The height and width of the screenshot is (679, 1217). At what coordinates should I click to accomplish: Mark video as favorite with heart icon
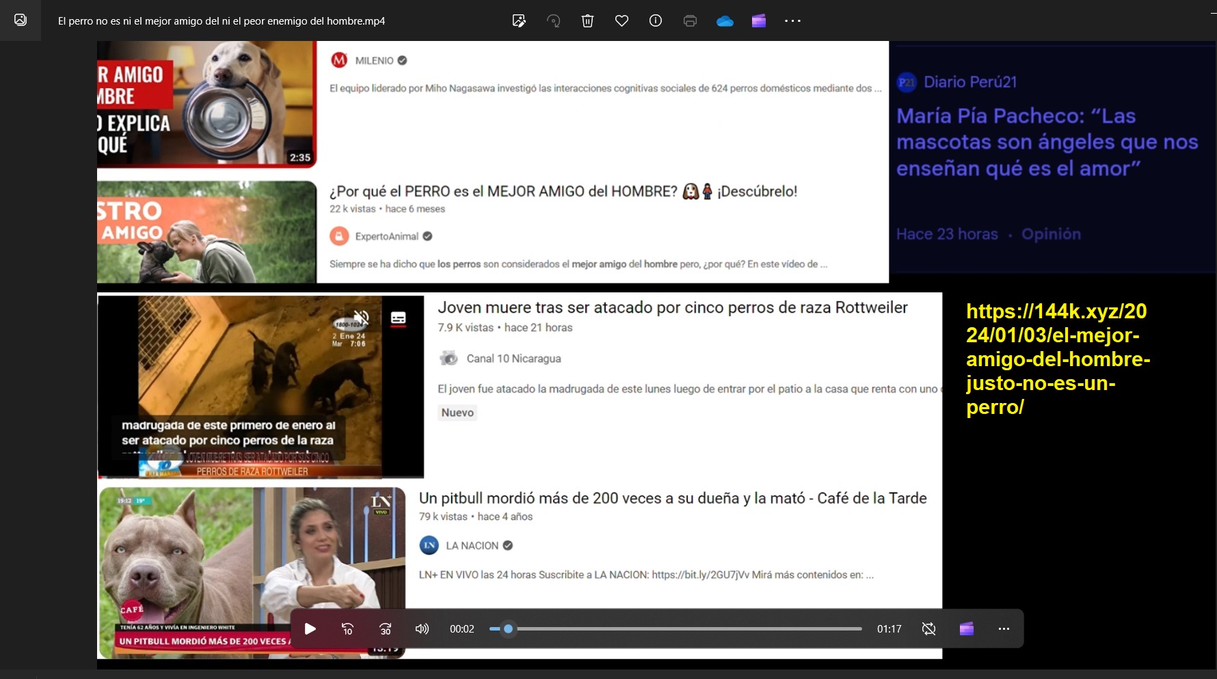pos(621,21)
